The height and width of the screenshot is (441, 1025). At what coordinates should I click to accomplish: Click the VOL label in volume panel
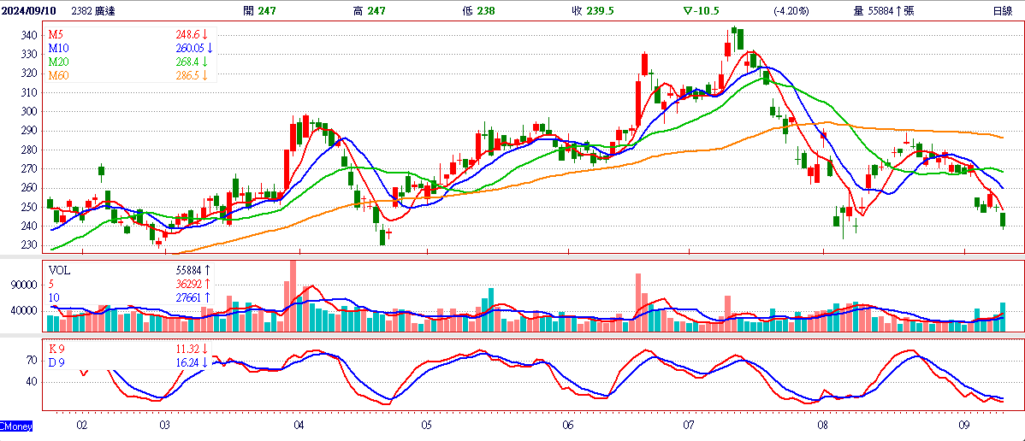[59, 270]
